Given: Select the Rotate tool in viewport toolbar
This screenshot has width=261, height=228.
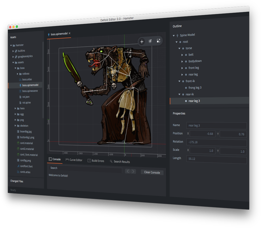Looking at the screenshot, I should [x=150, y=41].
